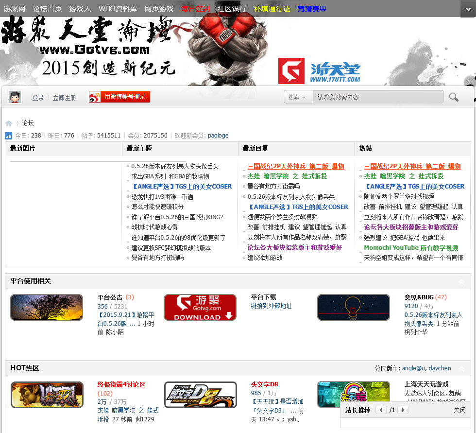Open WIKI资料库 menu item
This screenshot has width=476, height=433.
[x=118, y=9]
